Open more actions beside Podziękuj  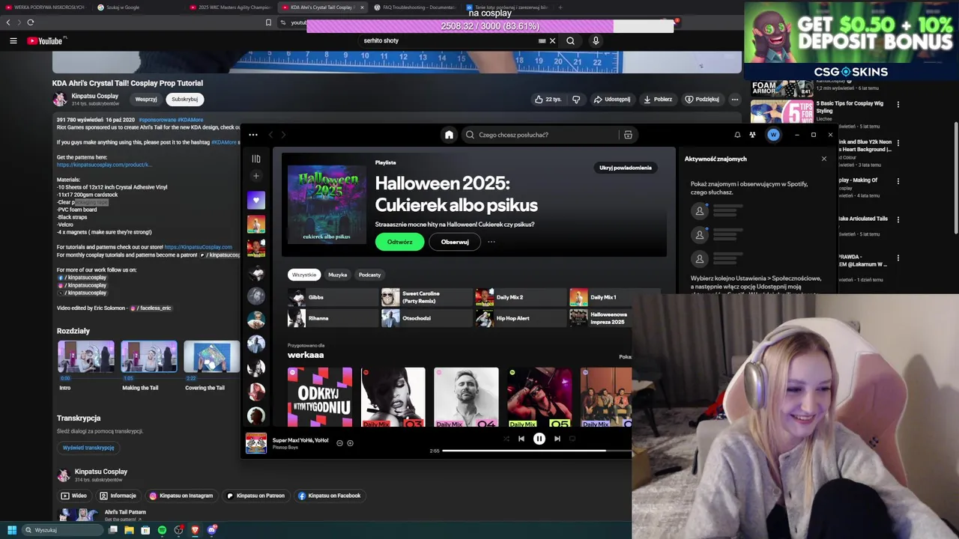tap(735, 99)
